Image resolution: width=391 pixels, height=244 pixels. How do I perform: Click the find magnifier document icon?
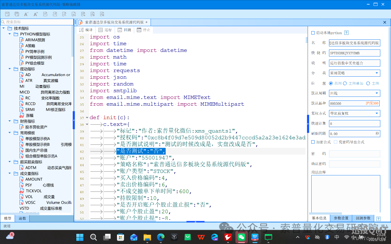64,14
